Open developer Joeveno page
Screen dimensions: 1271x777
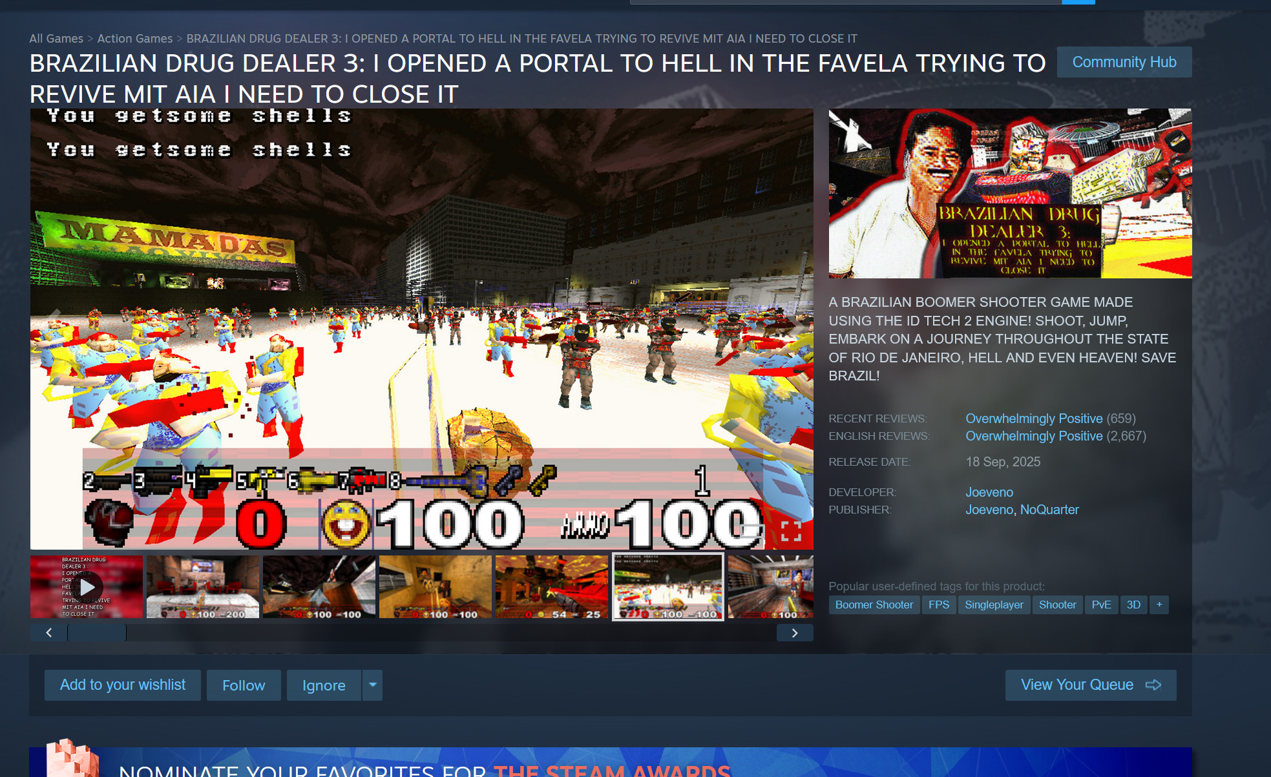click(x=989, y=492)
